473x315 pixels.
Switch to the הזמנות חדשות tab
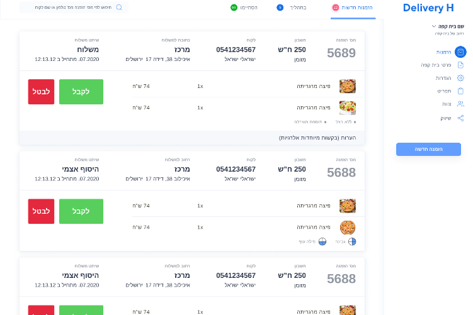click(356, 8)
